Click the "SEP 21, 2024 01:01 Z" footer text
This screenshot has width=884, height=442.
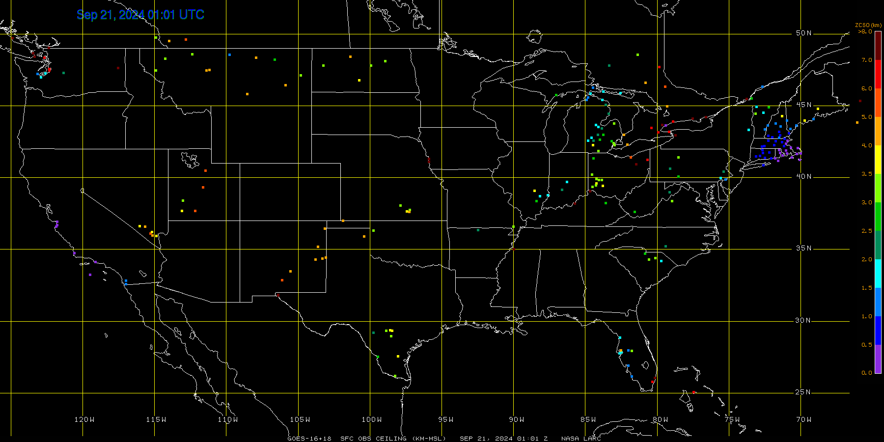pyautogui.click(x=504, y=439)
